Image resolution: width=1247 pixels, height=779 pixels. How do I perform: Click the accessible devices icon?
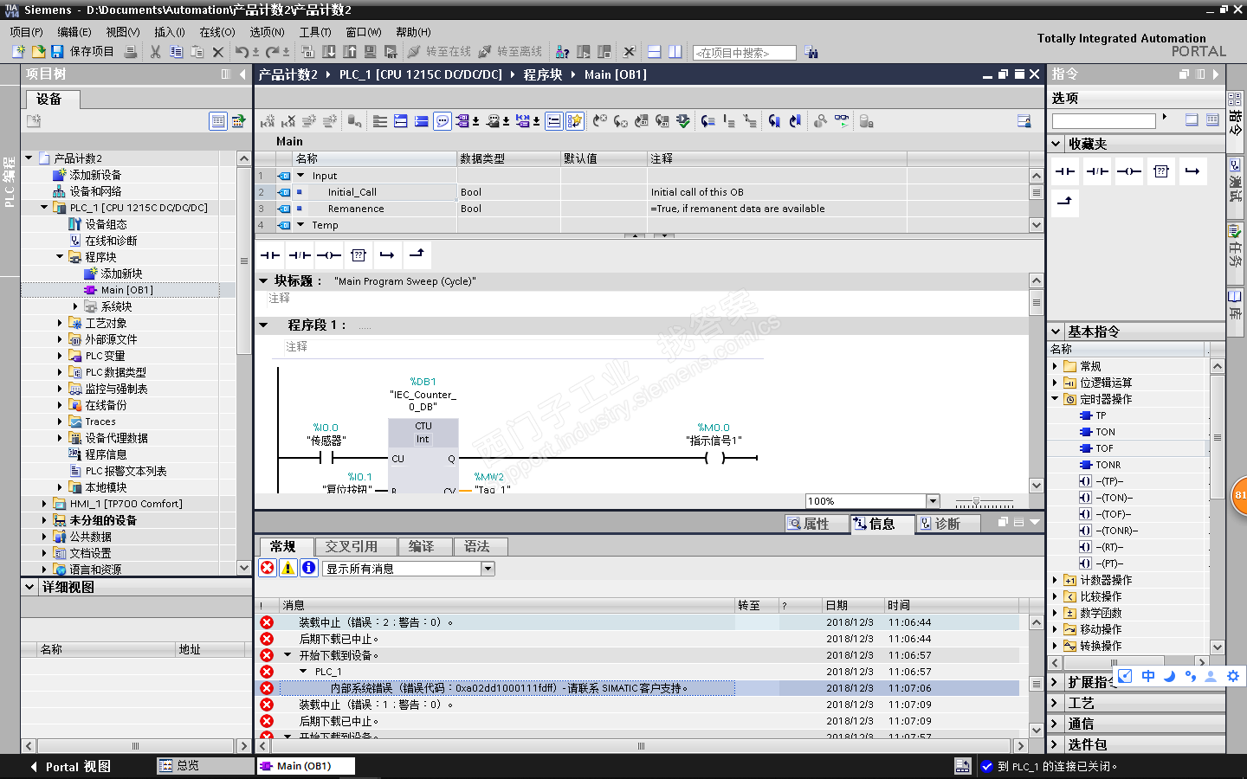563,52
